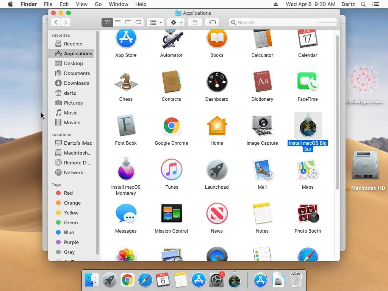This screenshot has width=388, height=291.
Task: Select Network location in sidebar
Action: pyautogui.click(x=71, y=173)
